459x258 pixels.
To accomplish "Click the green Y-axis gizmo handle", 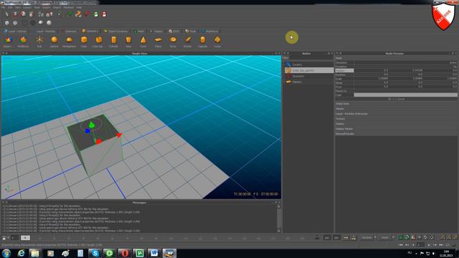I will [92, 125].
